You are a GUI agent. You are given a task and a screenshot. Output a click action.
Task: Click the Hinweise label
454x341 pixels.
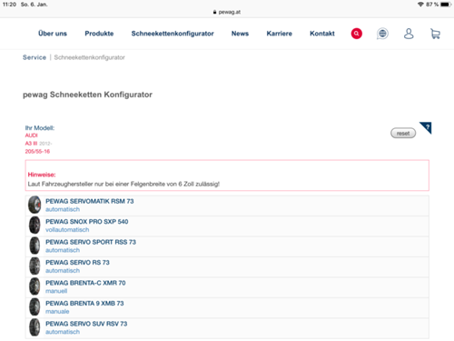point(42,175)
